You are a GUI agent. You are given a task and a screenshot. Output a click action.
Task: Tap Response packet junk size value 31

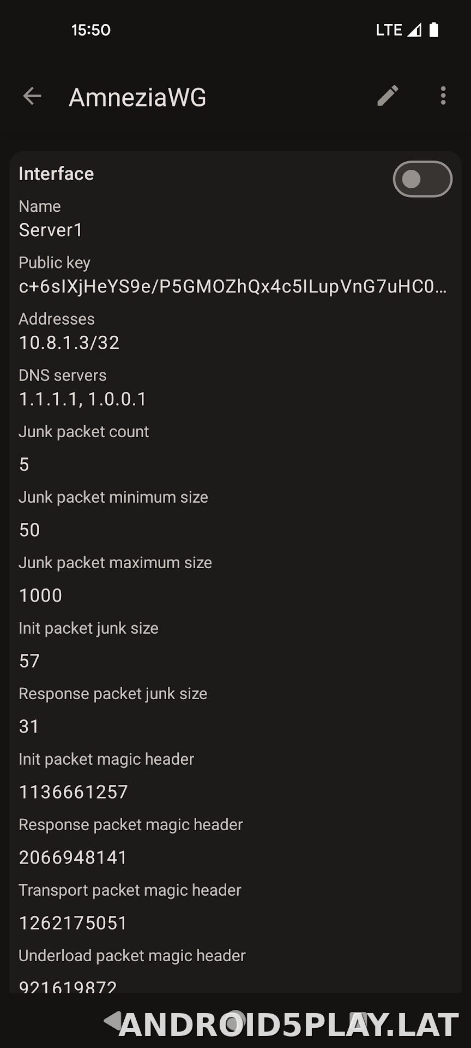tap(29, 727)
